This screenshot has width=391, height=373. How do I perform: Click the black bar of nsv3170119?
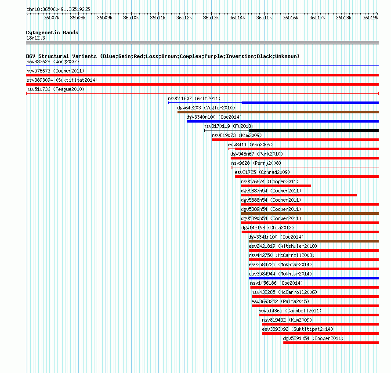tap(314, 130)
